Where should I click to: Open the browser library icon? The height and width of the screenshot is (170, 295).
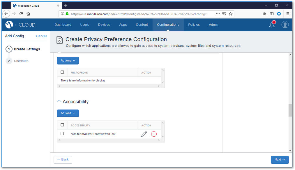pyautogui.click(x=264, y=14)
